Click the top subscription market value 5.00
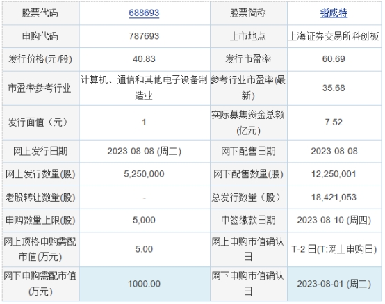This screenshot has height=304, width=385. pos(144,249)
